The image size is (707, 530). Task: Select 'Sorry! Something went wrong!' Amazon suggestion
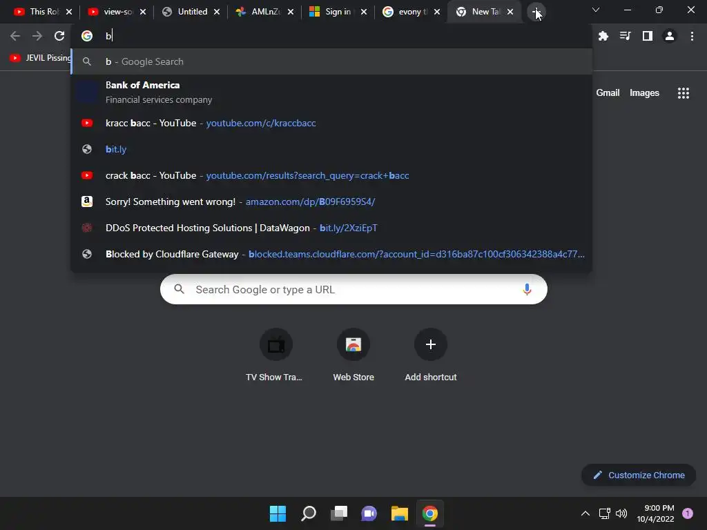point(331,202)
